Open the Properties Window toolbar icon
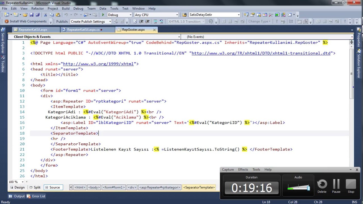Screen dimensions: 363x204 click(x=252, y=15)
